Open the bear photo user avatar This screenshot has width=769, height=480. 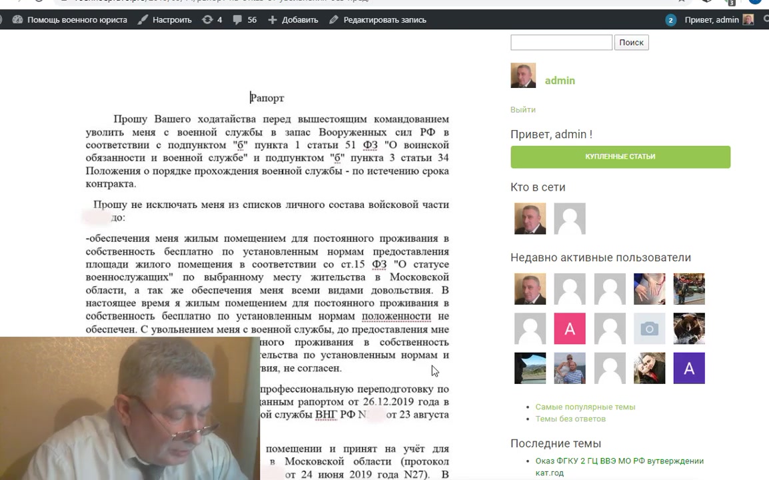(688, 329)
